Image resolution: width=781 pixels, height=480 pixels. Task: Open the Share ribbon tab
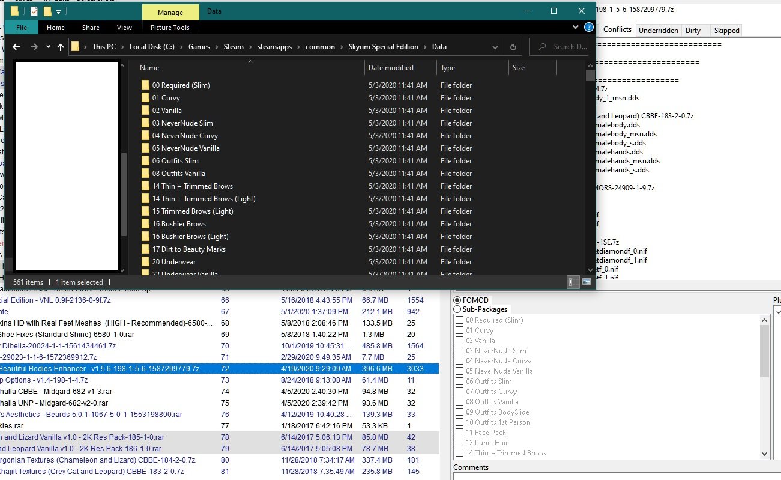click(91, 28)
